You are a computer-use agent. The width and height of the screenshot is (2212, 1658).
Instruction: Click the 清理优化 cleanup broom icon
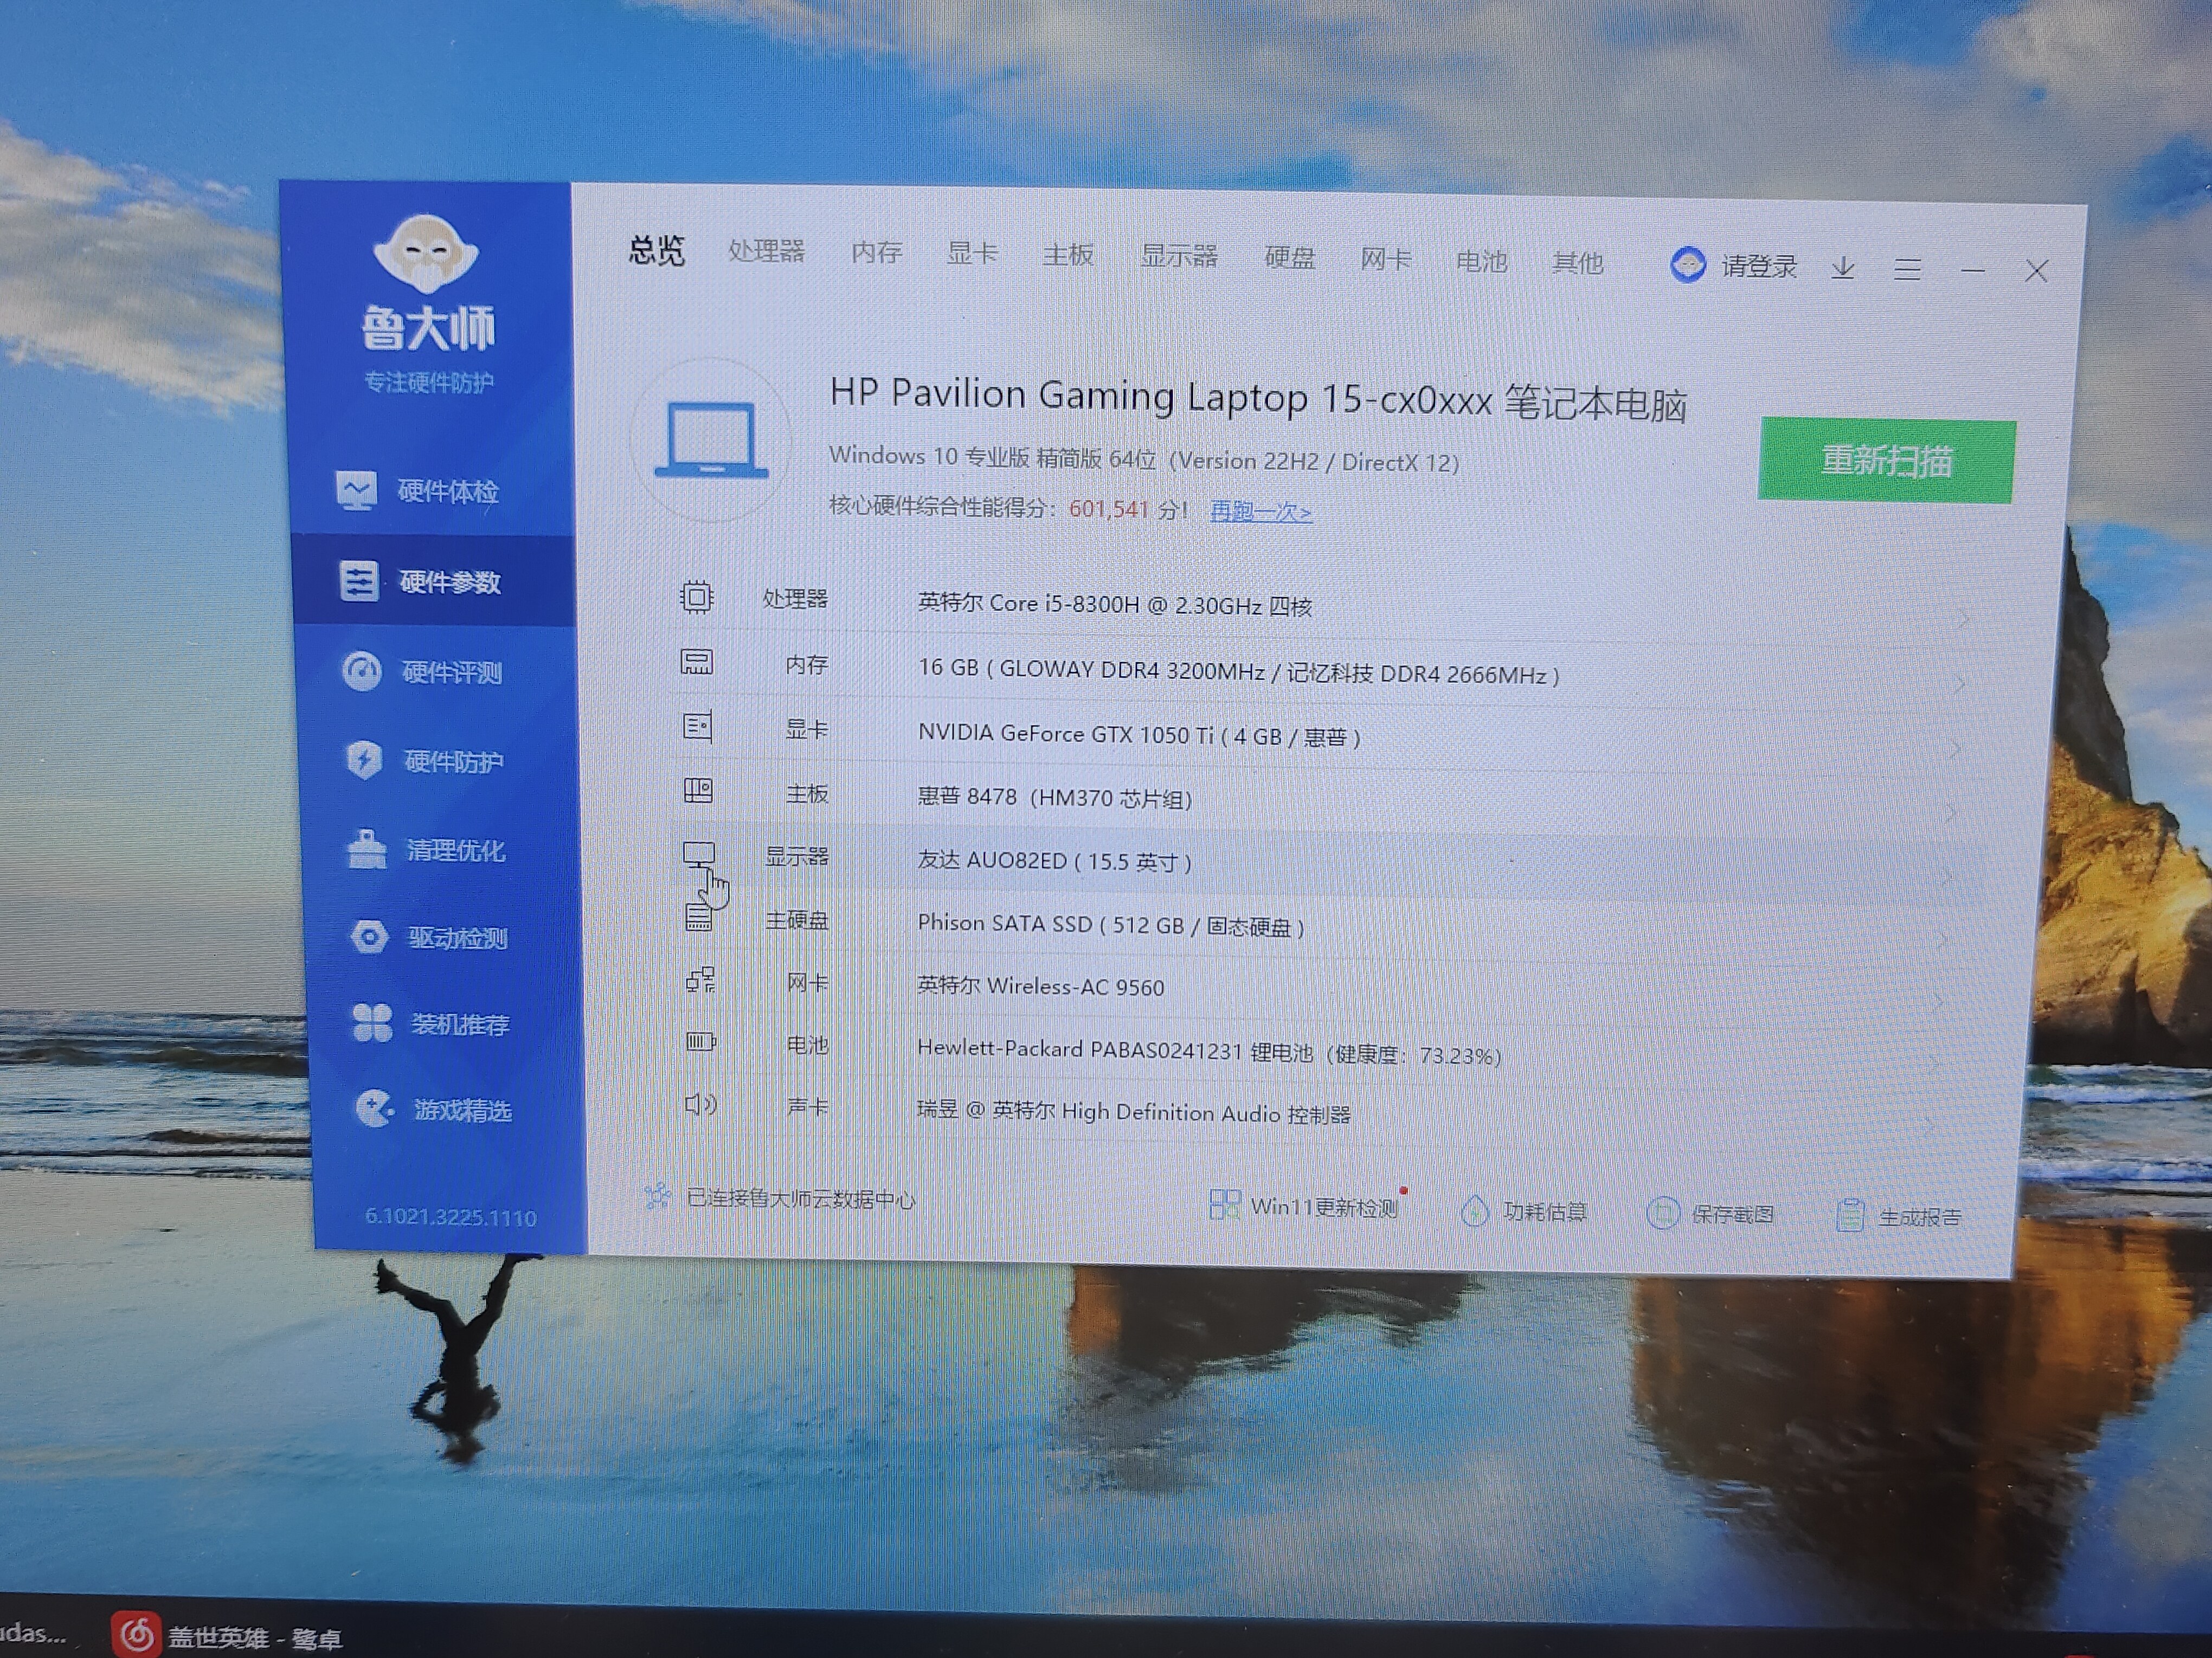[366, 851]
